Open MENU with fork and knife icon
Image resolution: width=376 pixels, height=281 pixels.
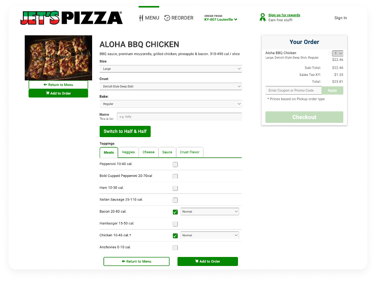[141, 18]
